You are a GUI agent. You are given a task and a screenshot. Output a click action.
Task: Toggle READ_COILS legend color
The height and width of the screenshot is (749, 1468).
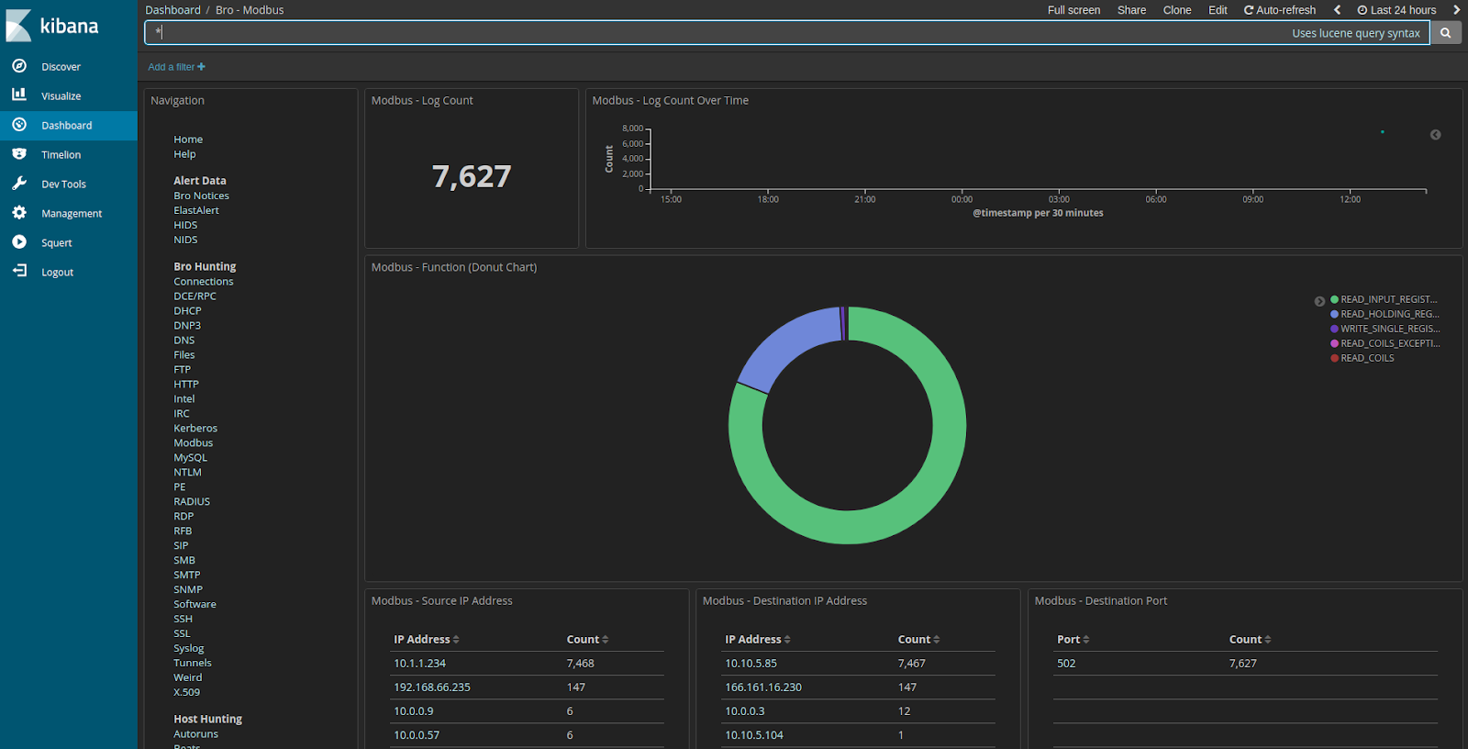coord(1334,358)
